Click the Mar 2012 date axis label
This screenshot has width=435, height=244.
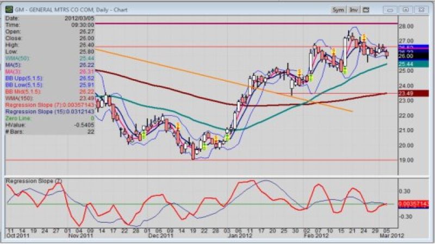point(391,236)
